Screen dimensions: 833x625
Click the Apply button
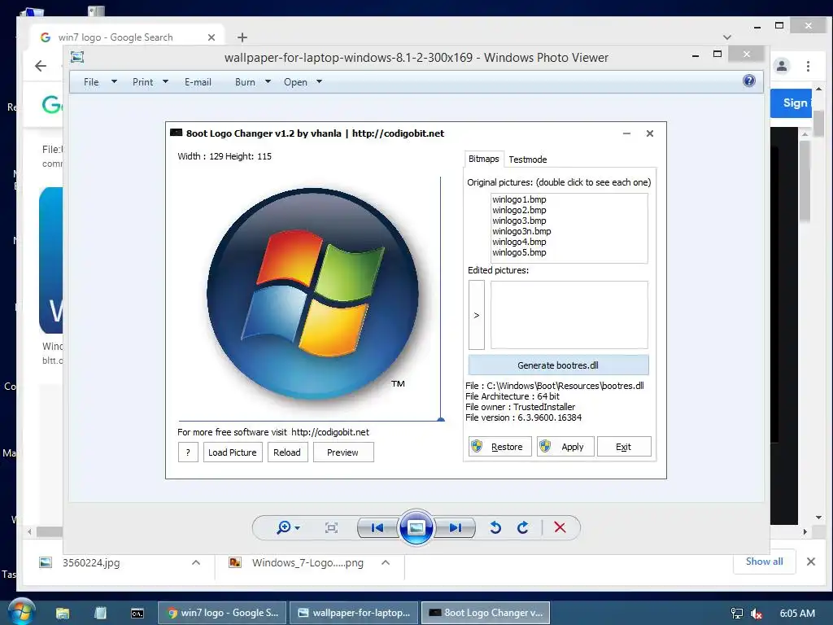pos(565,447)
